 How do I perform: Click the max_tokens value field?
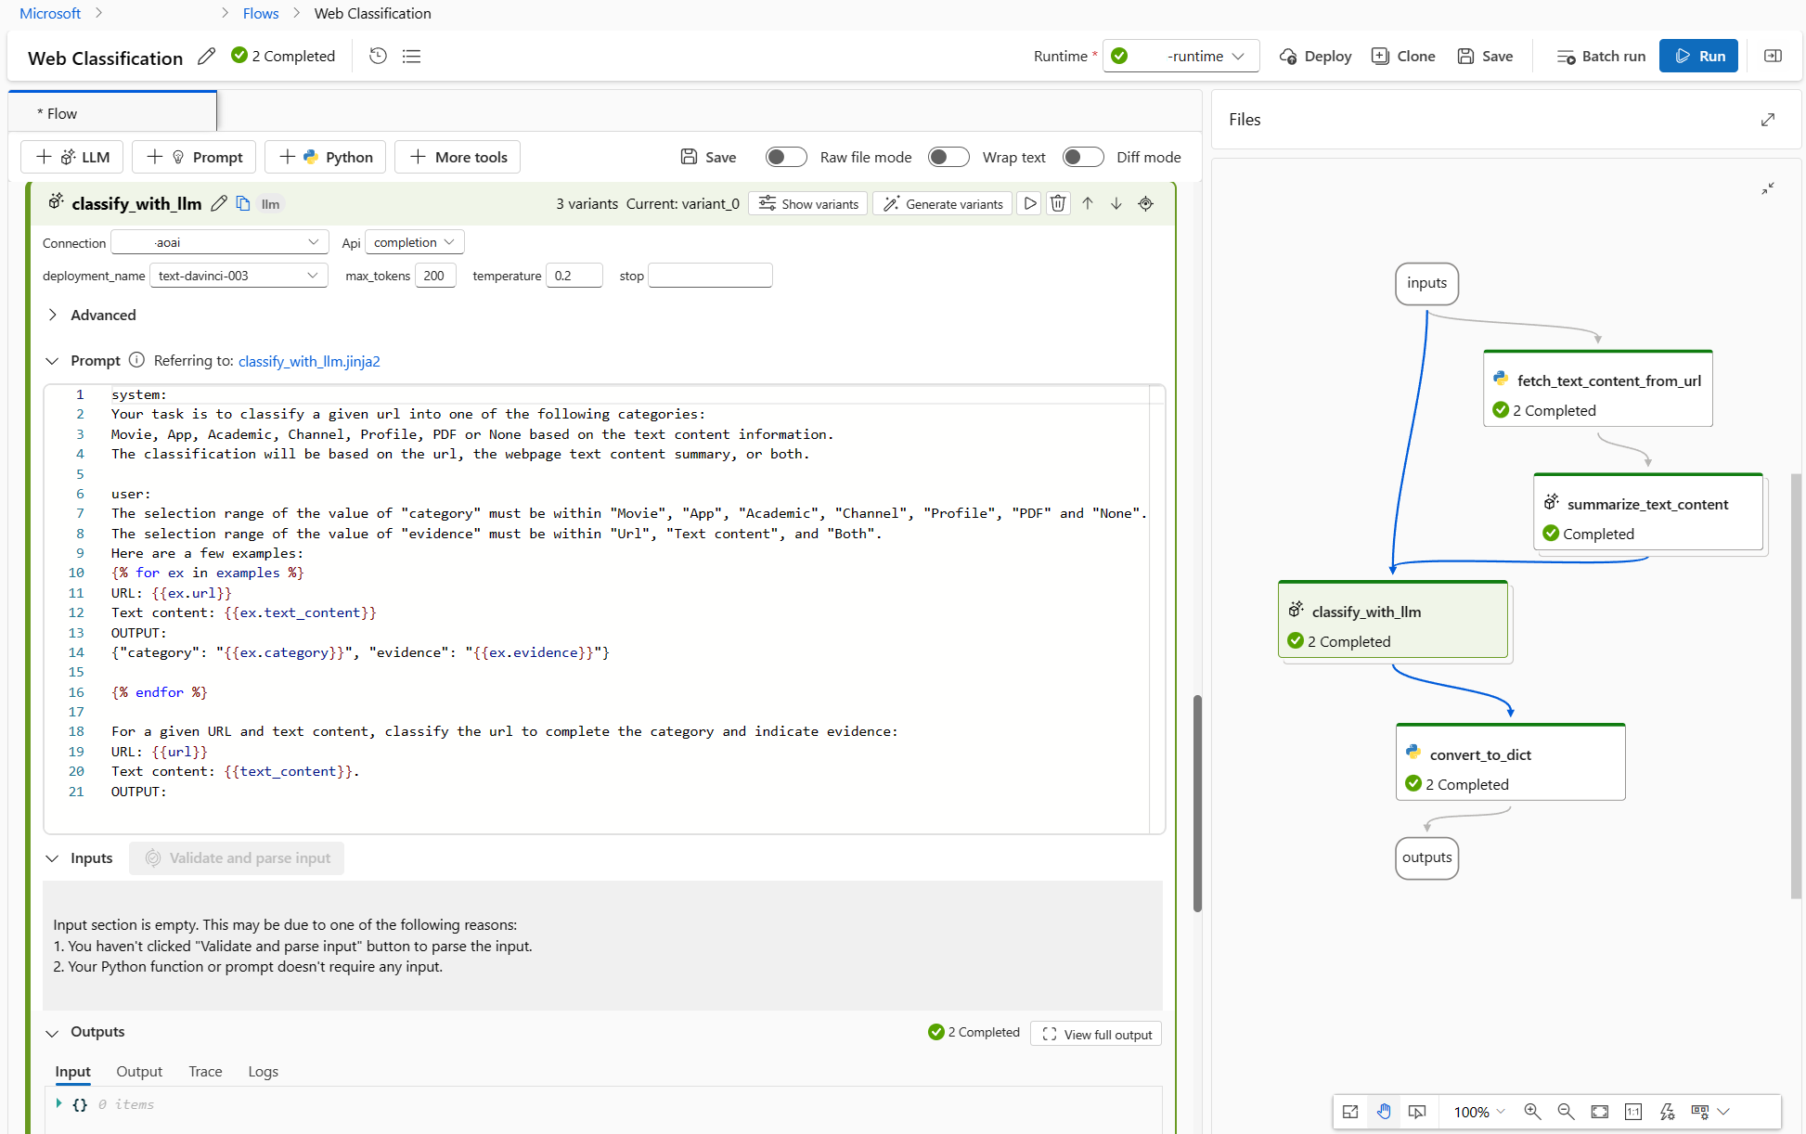pyautogui.click(x=433, y=275)
